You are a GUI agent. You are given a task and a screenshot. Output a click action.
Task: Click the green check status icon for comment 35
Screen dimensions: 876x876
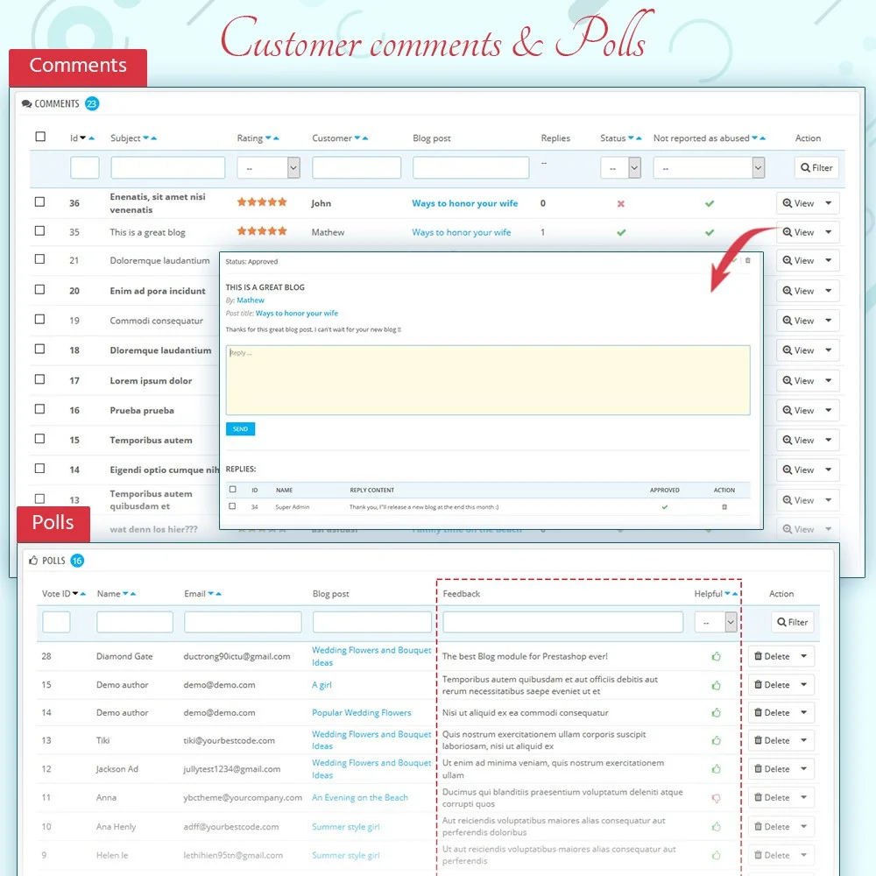pyautogui.click(x=621, y=232)
